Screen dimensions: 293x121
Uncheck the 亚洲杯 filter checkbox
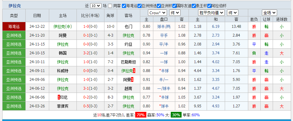coord(159,6)
